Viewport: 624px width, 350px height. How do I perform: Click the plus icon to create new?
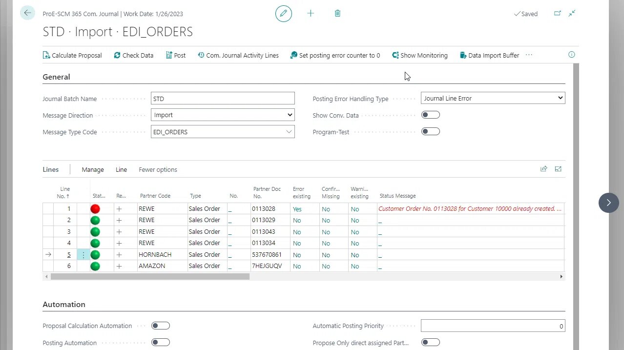click(x=311, y=14)
